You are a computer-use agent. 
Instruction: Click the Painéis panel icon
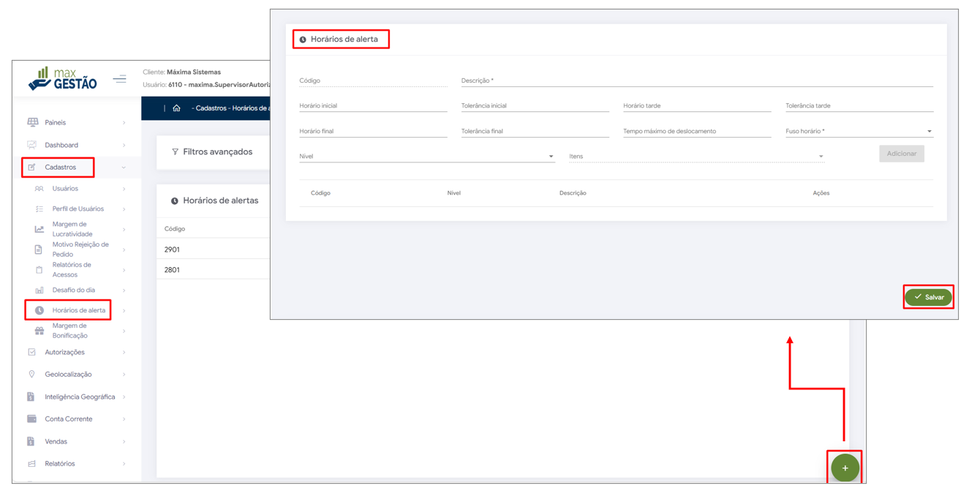point(32,122)
